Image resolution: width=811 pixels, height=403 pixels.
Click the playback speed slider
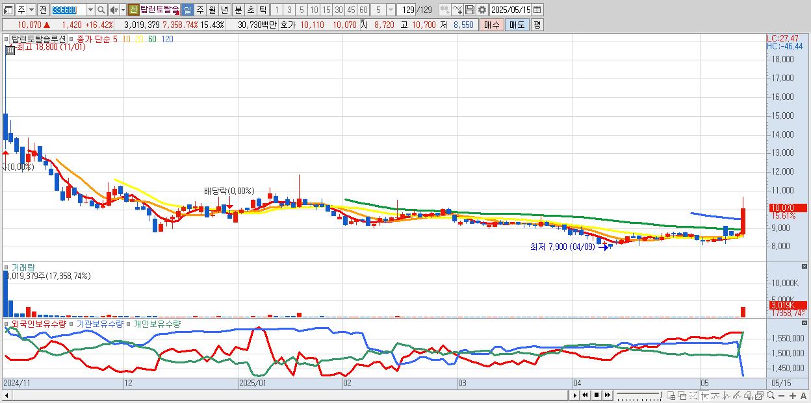[x=638, y=395]
